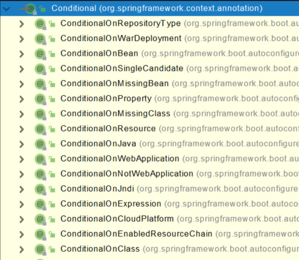Image resolution: width=299 pixels, height=260 pixels.
Task: Select ConditionalOnExpression text
Action: (111, 204)
